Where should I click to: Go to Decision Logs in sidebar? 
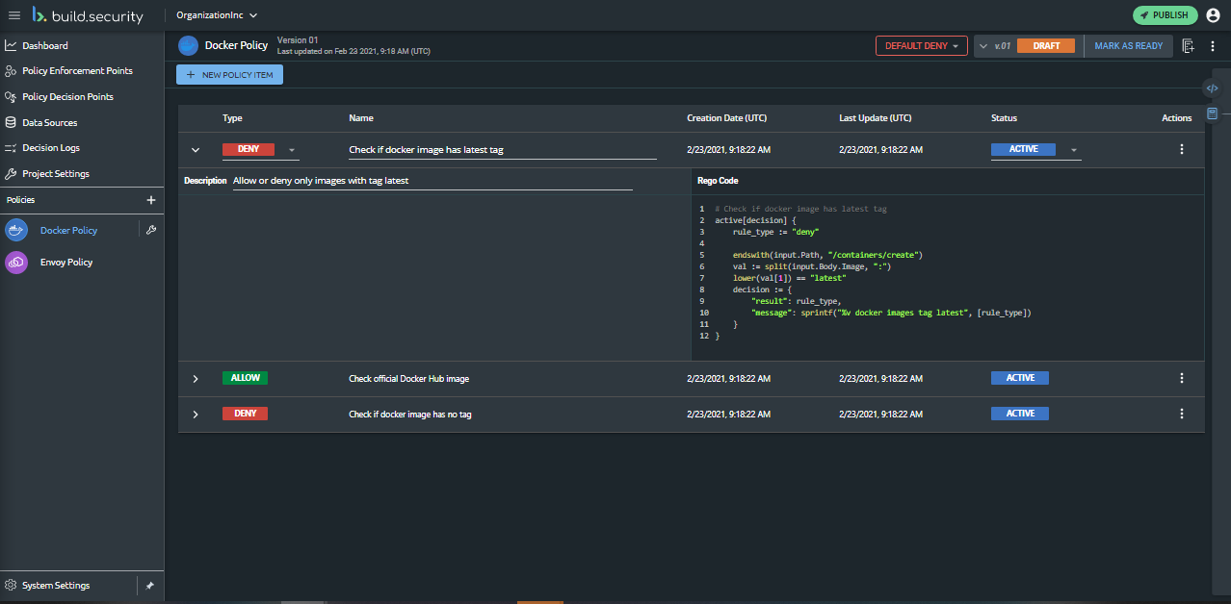51,148
